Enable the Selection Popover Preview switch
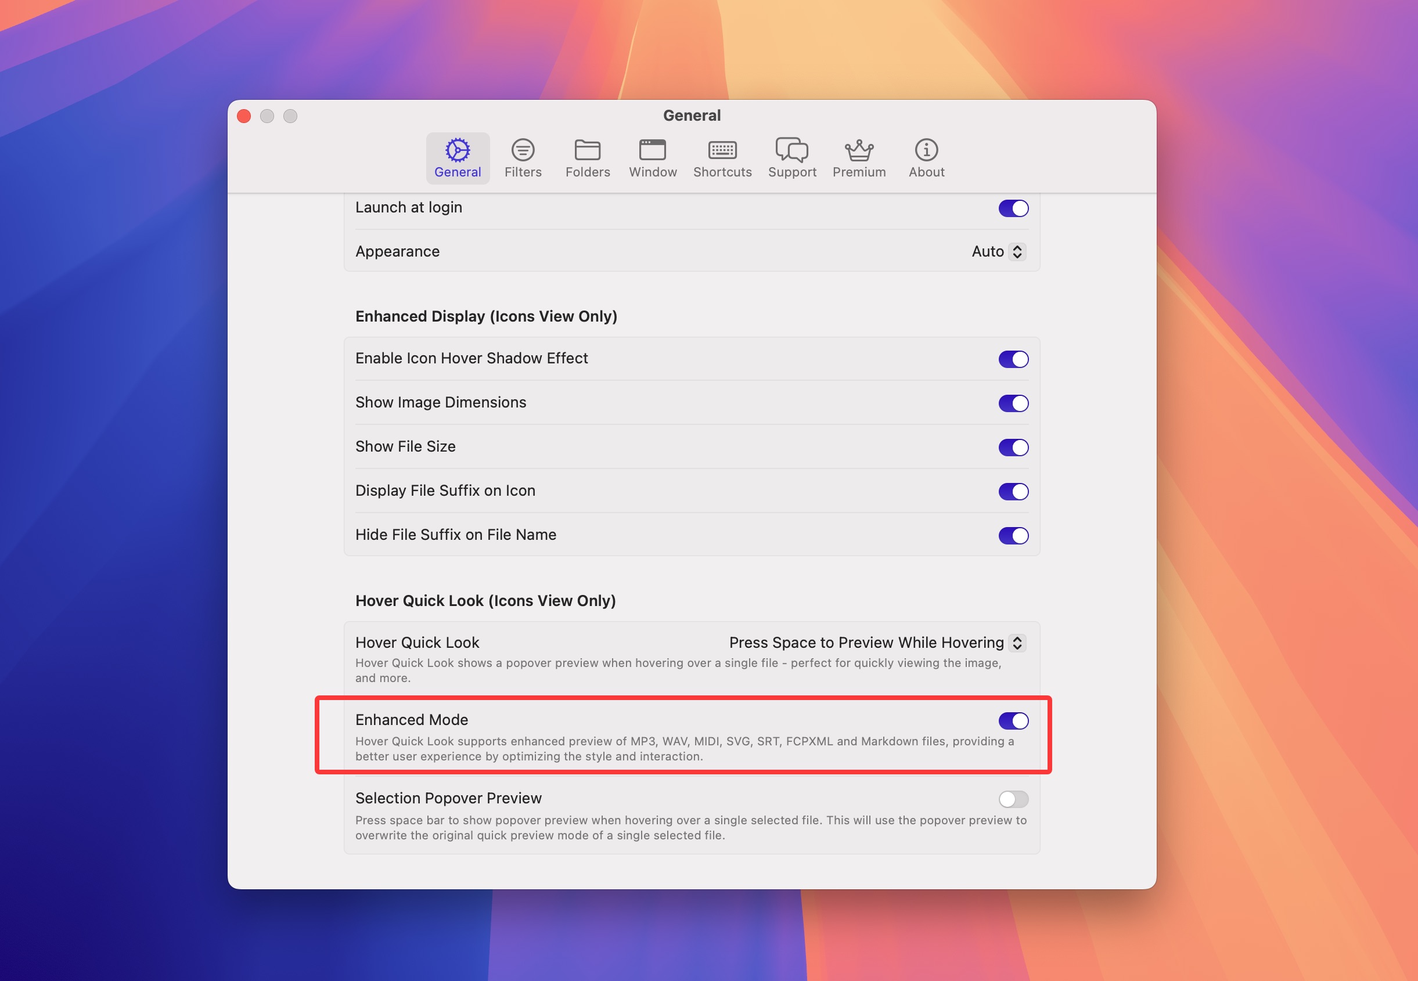This screenshot has height=981, width=1418. coord(1013,799)
